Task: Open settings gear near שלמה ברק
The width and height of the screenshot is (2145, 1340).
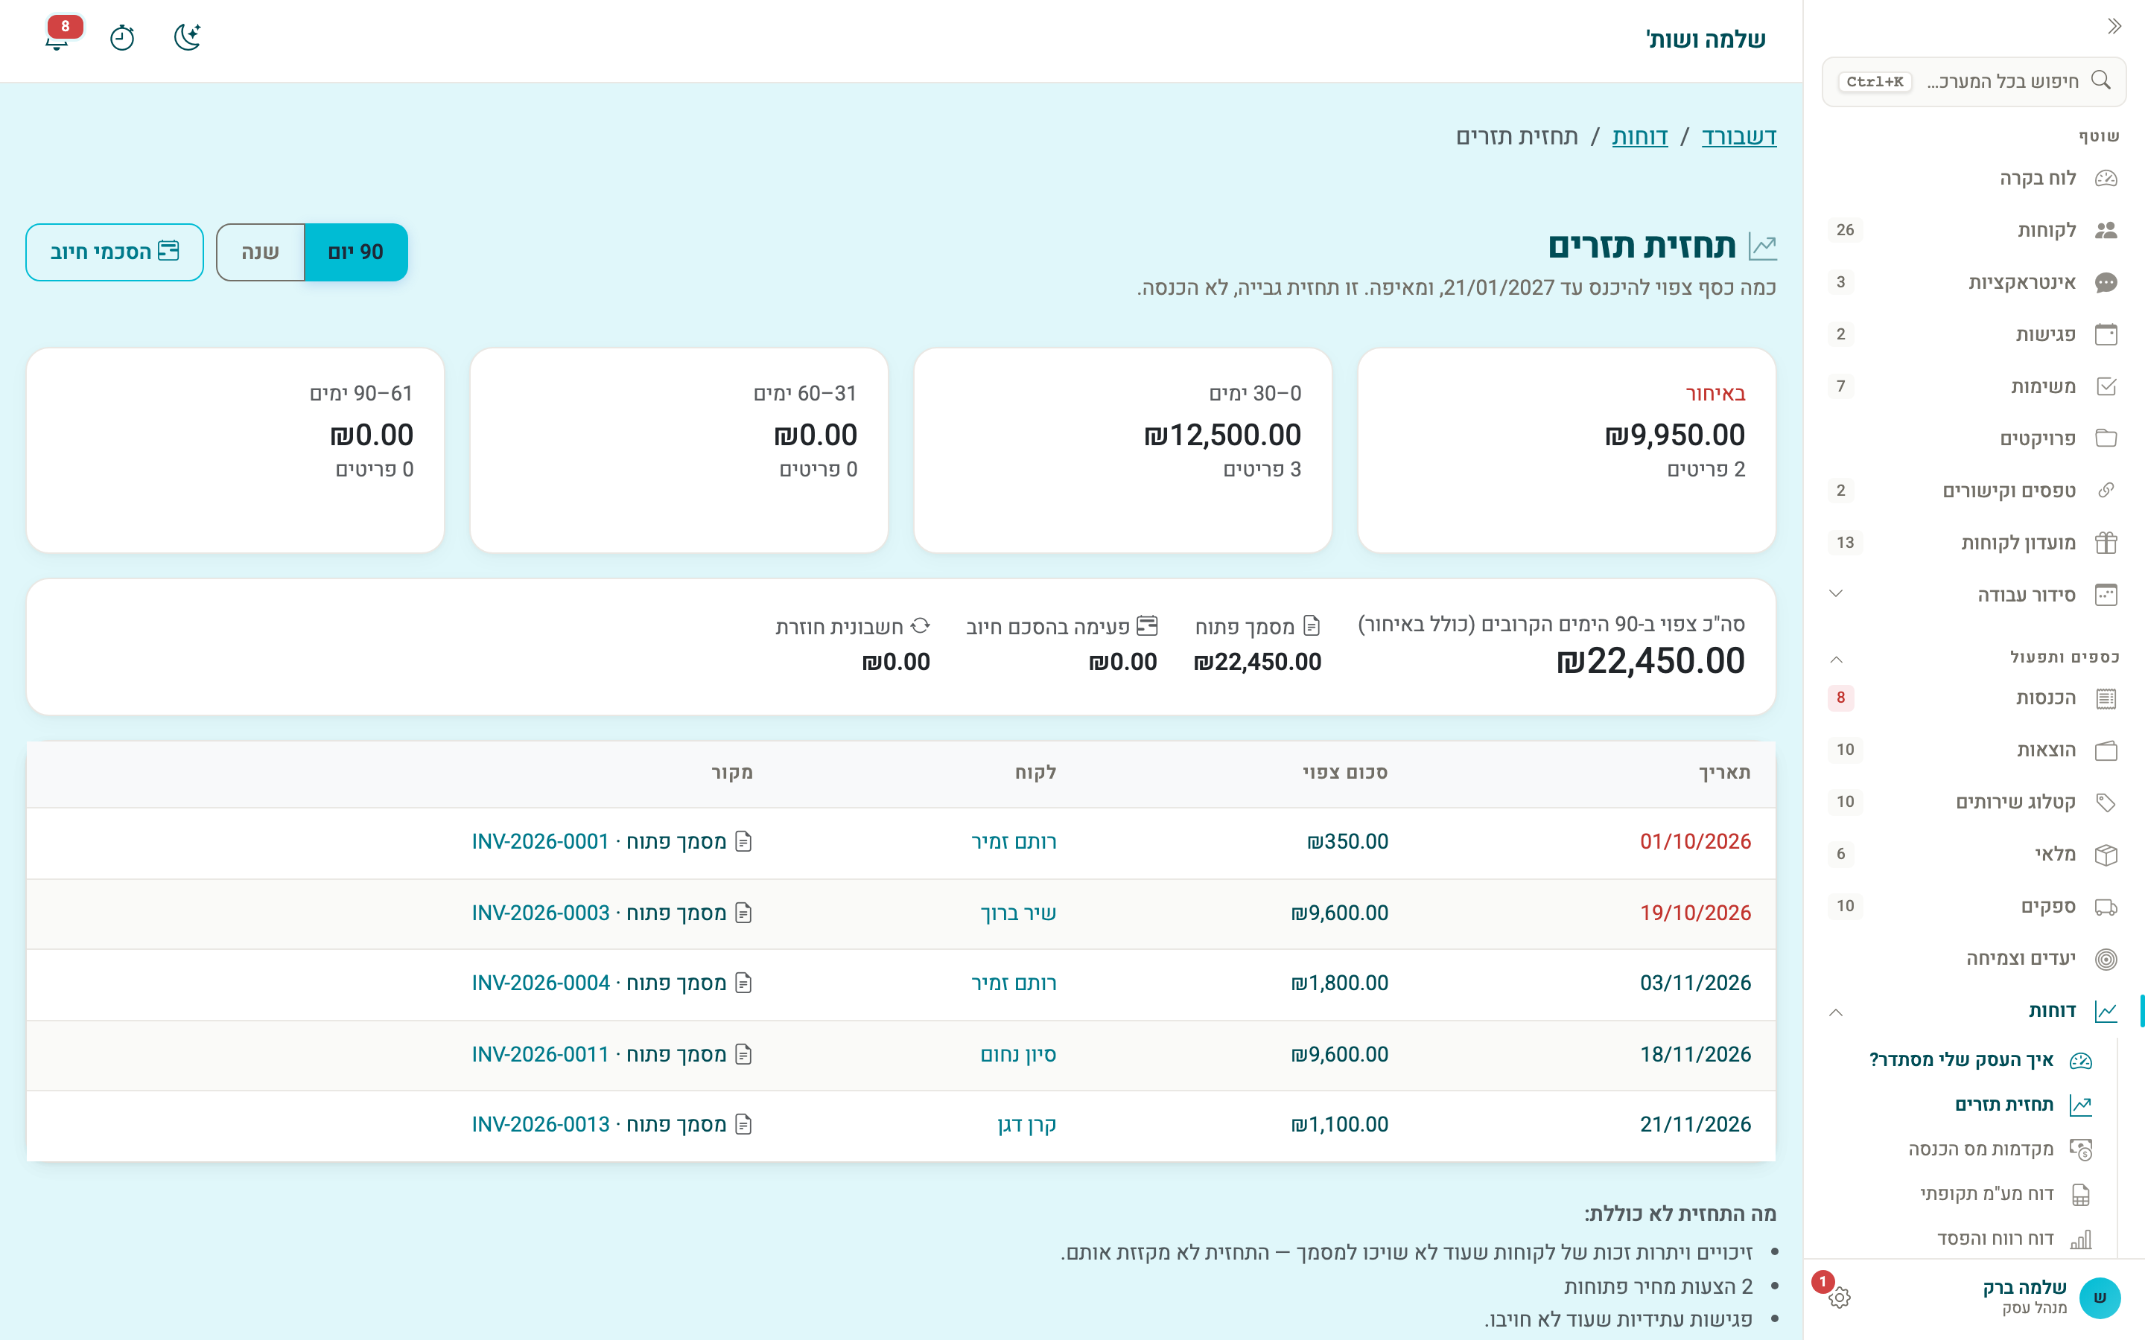Action: pos(1839,1298)
